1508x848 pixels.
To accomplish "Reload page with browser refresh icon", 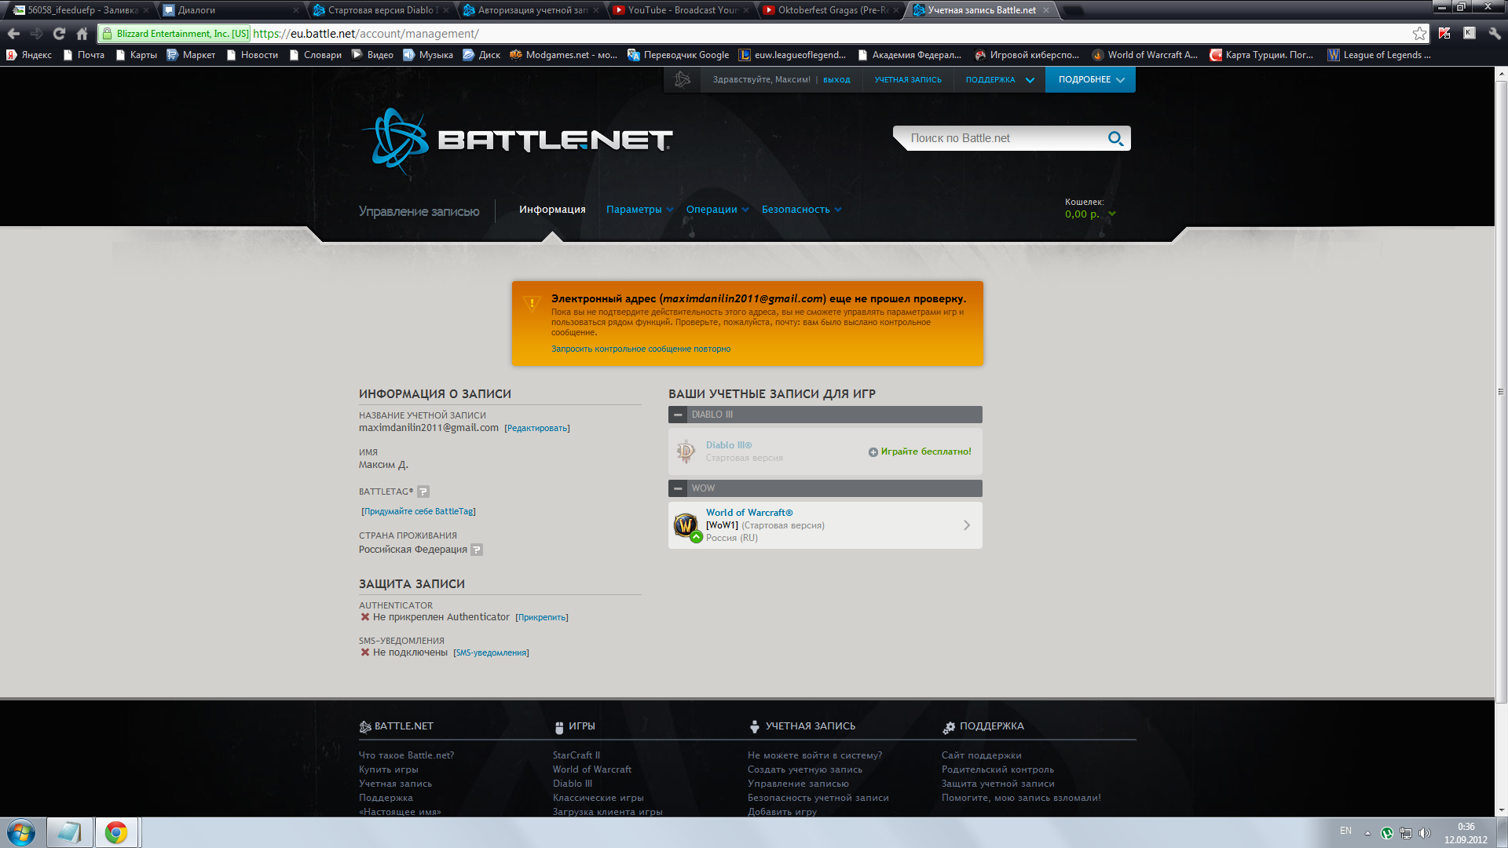I will pyautogui.click(x=59, y=34).
